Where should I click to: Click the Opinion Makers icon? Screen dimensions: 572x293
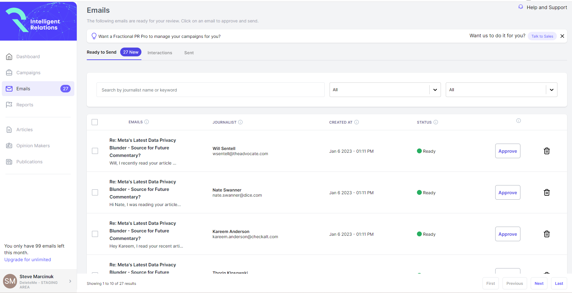coord(9,146)
